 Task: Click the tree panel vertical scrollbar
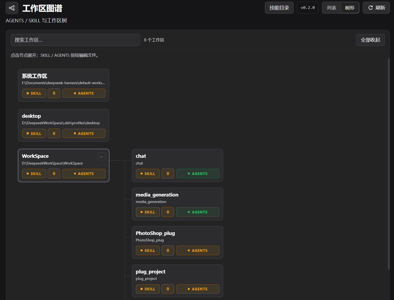(389, 164)
